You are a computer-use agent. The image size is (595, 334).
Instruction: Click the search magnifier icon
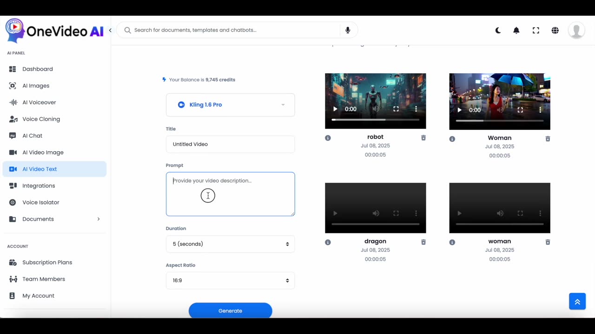pos(127,30)
